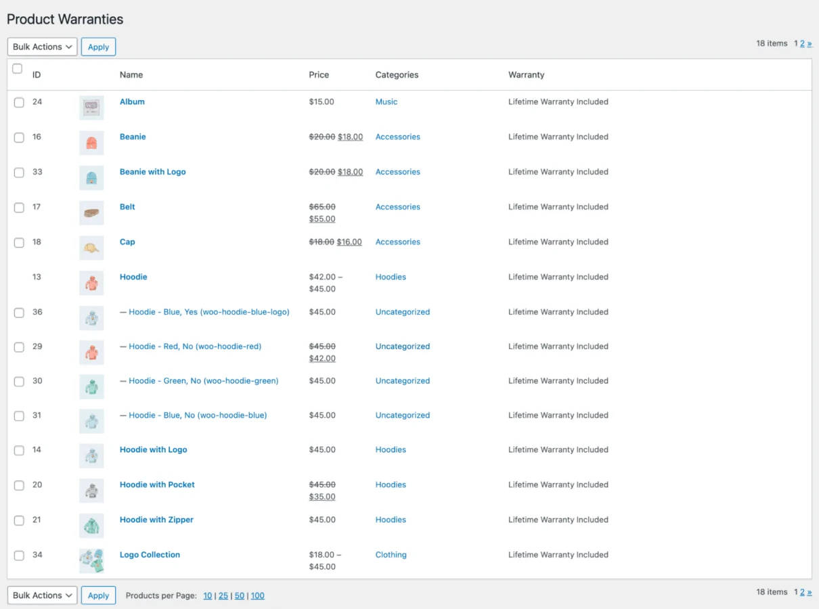Click the woo-hoodie-green variation thumbnail
This screenshot has height=609, width=819.
[x=91, y=387]
